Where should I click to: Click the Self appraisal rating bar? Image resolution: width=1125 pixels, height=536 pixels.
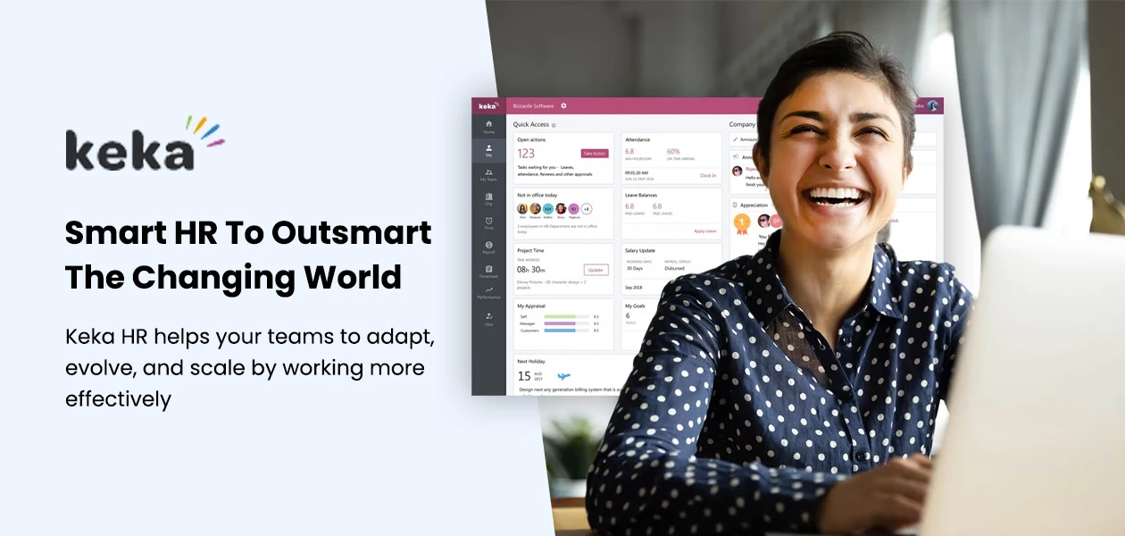click(560, 316)
